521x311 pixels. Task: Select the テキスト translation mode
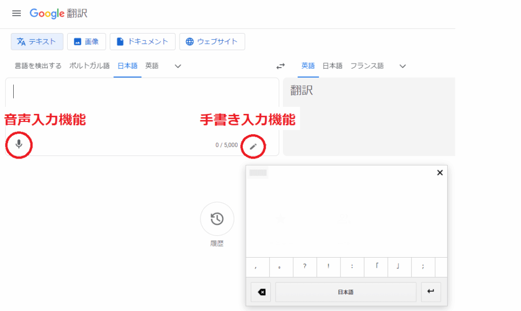point(37,42)
